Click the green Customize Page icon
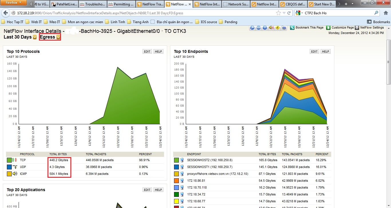Image resolution: width=391 pixels, height=208 pixels. point(329,28)
